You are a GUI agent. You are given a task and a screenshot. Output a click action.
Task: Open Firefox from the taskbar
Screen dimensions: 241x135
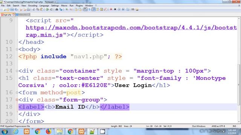[48, 132]
